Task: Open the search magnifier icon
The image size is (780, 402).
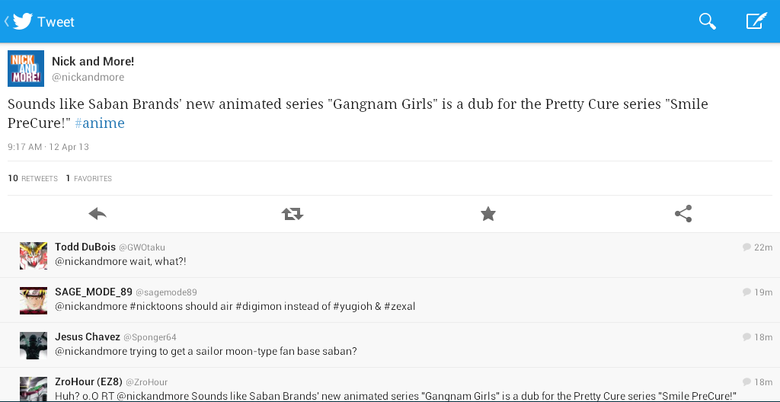Action: [x=708, y=21]
